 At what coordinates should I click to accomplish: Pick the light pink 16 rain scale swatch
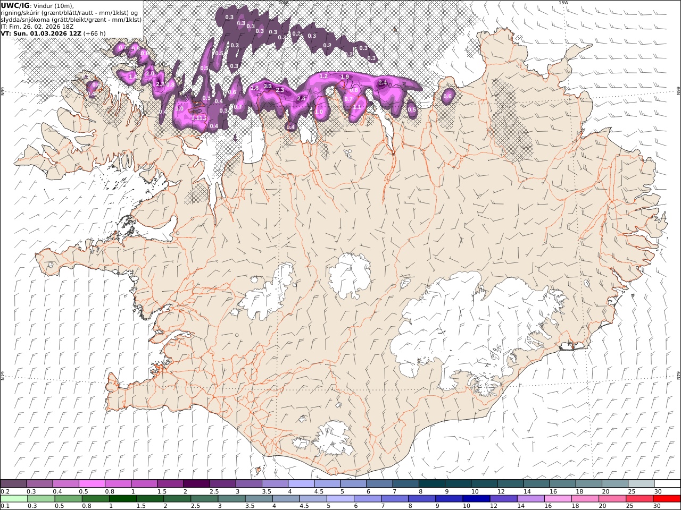[x=558, y=499]
